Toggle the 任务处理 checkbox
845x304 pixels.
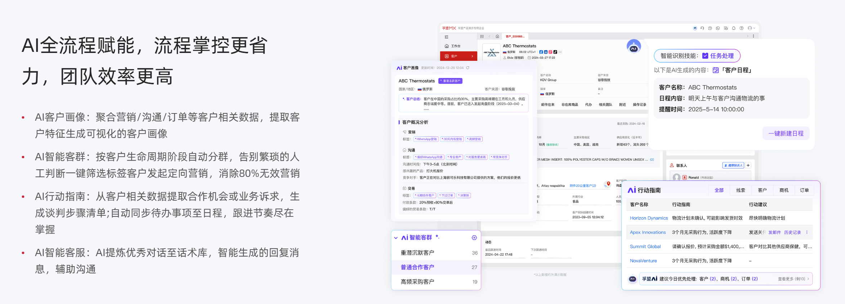705,56
